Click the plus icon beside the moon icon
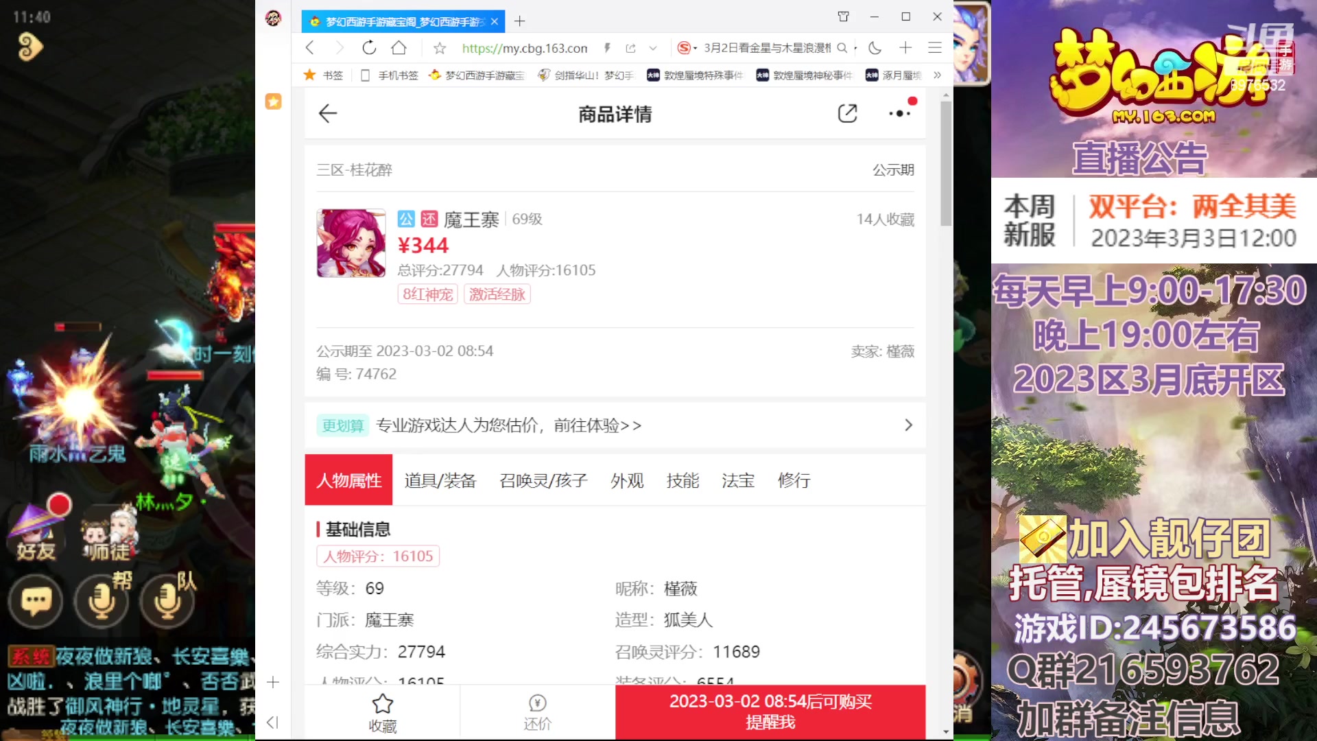The image size is (1317, 741). point(905,48)
